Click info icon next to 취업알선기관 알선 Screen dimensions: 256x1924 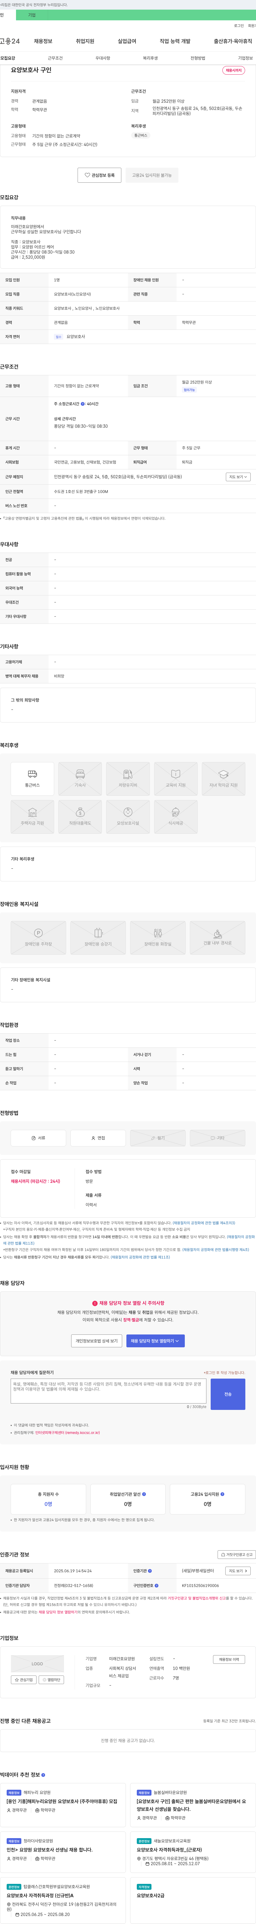[x=144, y=1494]
